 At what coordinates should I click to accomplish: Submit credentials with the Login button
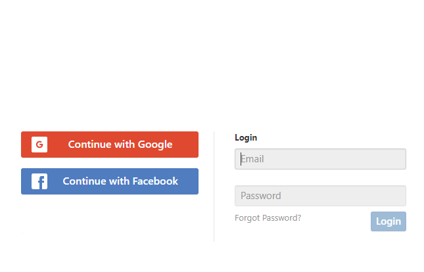pos(389,221)
